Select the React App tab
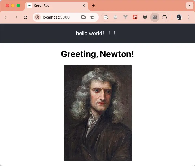The height and width of the screenshot is (166, 195). coord(57,5)
